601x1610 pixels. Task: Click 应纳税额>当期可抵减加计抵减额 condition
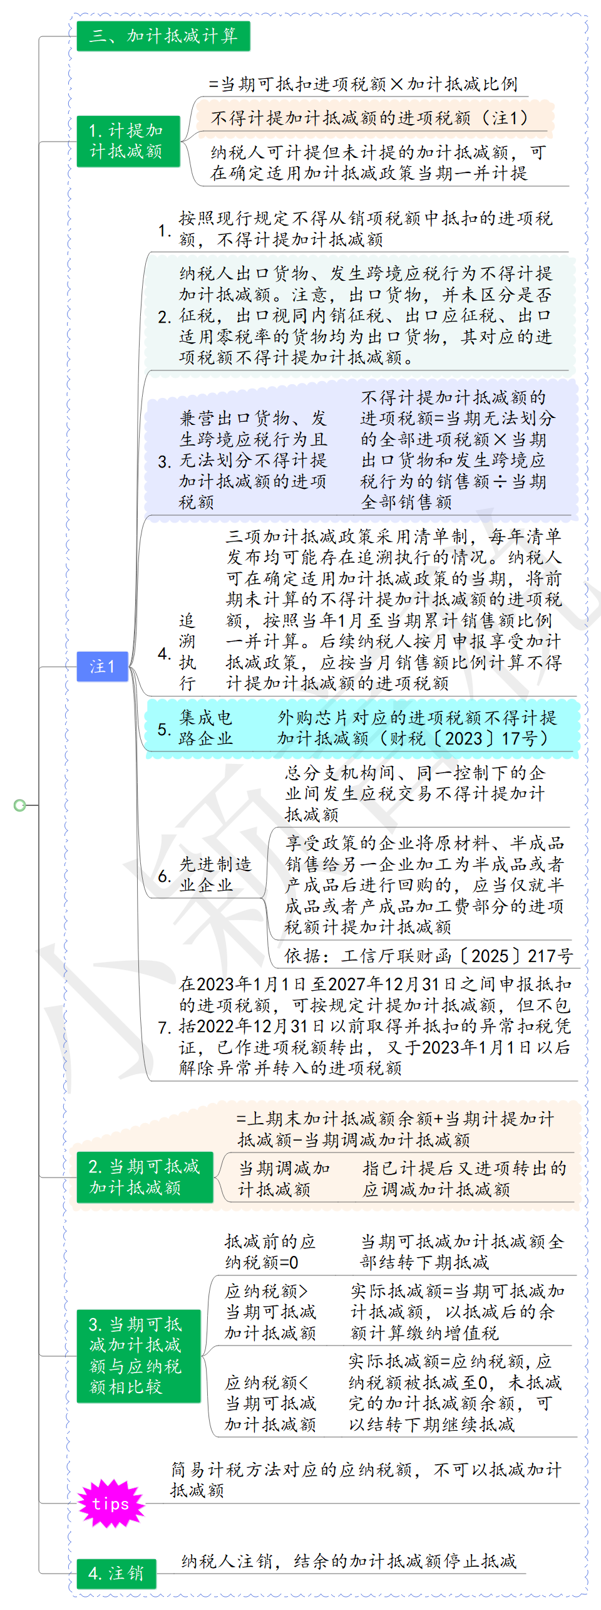coord(270,1312)
